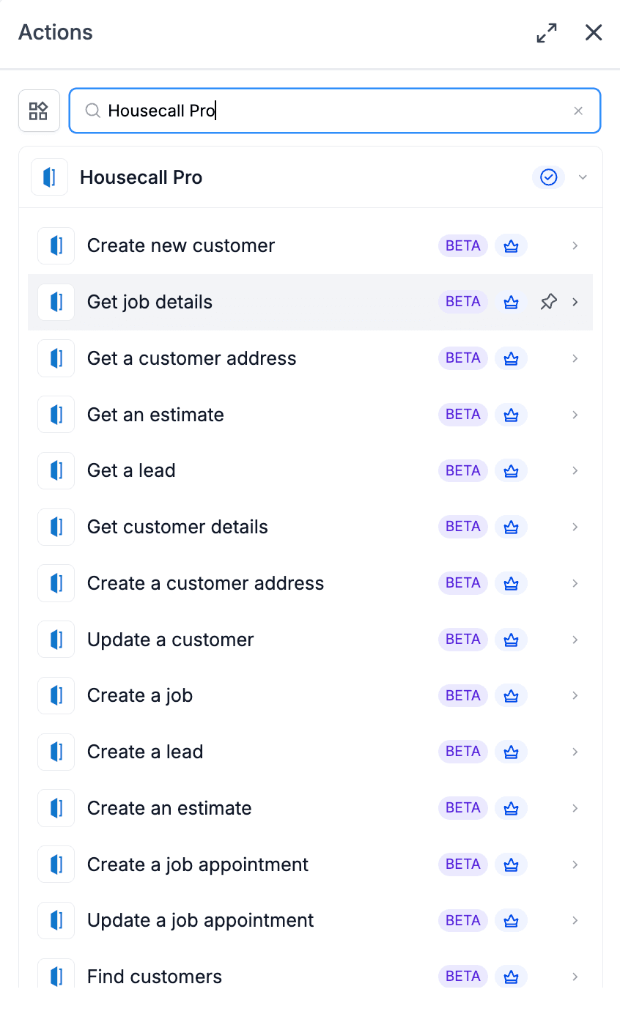Close the Actions panel
The height and width of the screenshot is (1033, 620).
(x=594, y=32)
